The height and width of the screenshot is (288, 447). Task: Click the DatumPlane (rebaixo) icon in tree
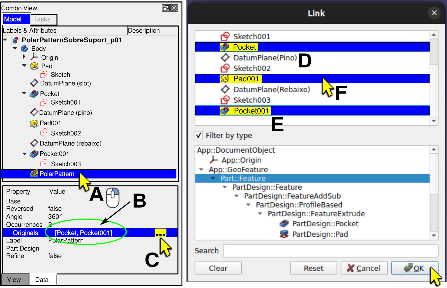tap(34, 143)
